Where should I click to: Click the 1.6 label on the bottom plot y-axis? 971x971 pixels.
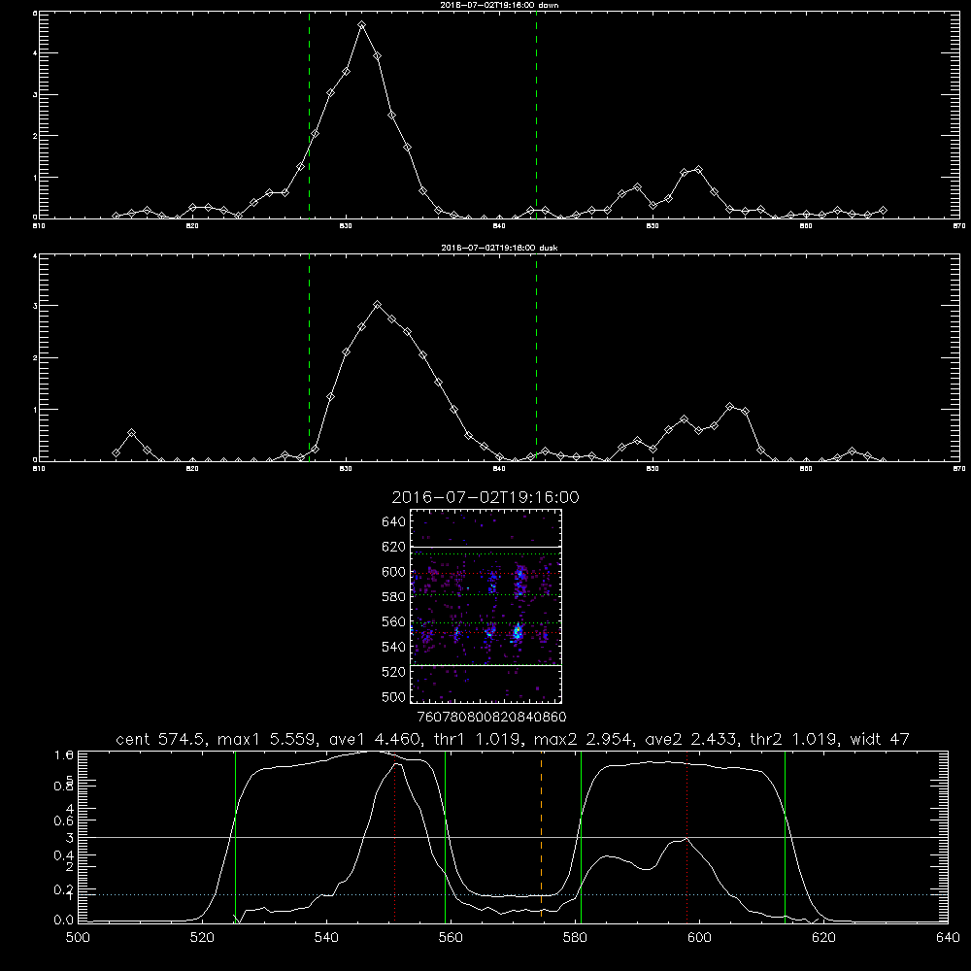(64, 754)
